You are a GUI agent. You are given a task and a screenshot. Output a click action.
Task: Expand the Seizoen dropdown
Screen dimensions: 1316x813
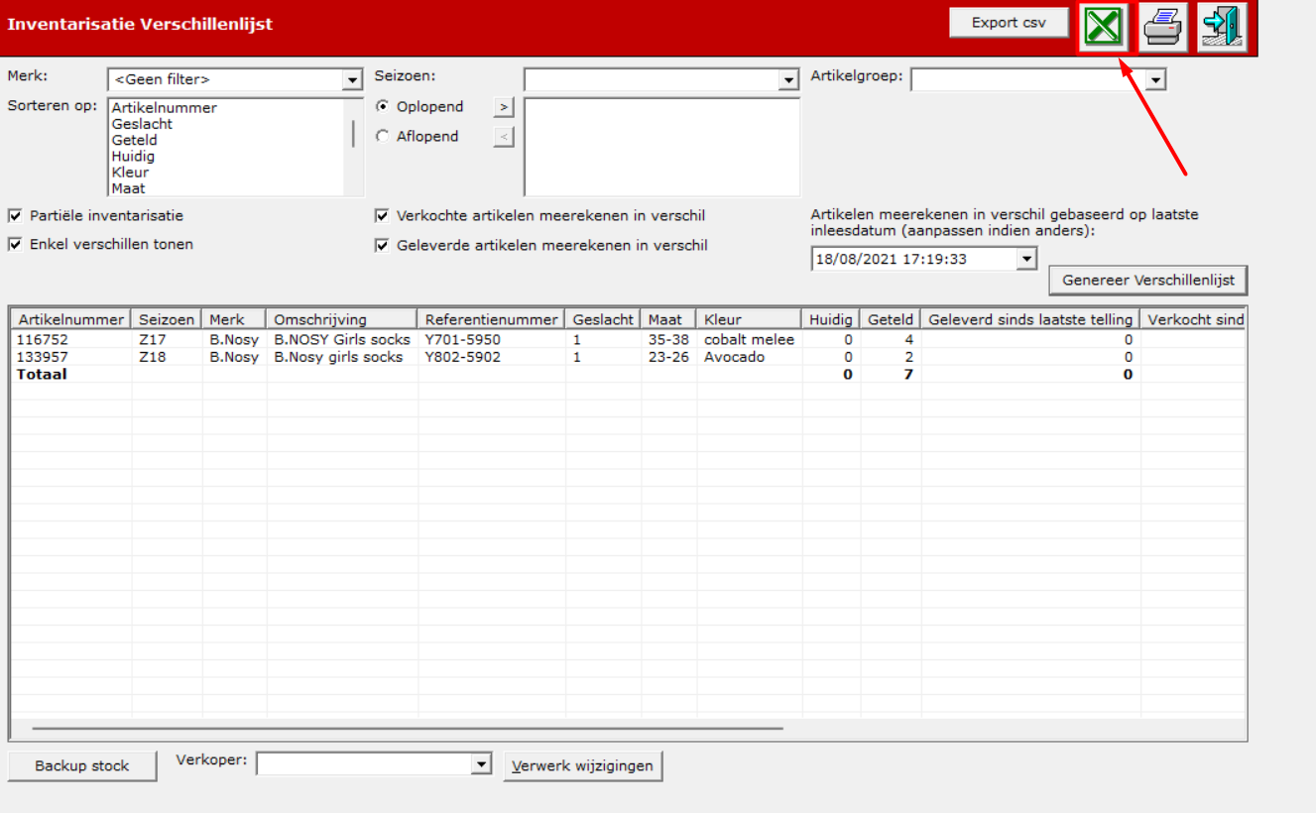pyautogui.click(x=788, y=80)
